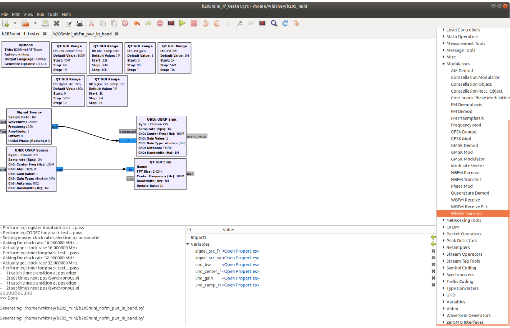Switch to the b205mini_nbfm_pwr_in_band tab

[82, 34]
